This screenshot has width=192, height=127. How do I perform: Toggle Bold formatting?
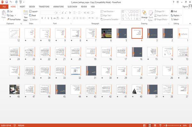click(x=42, y=18)
